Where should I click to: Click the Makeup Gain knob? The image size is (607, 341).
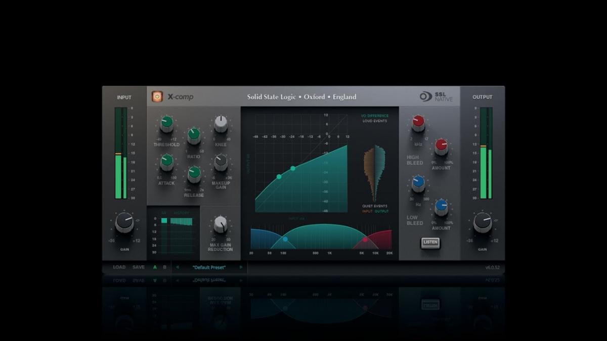click(221, 162)
